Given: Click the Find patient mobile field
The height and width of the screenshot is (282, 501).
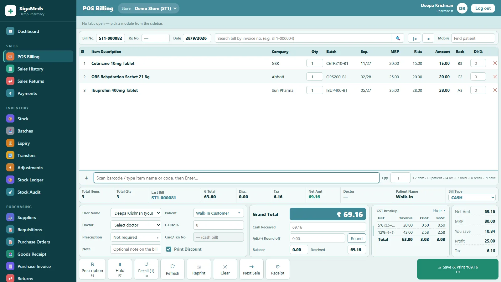Looking at the screenshot, I should [x=473, y=38].
